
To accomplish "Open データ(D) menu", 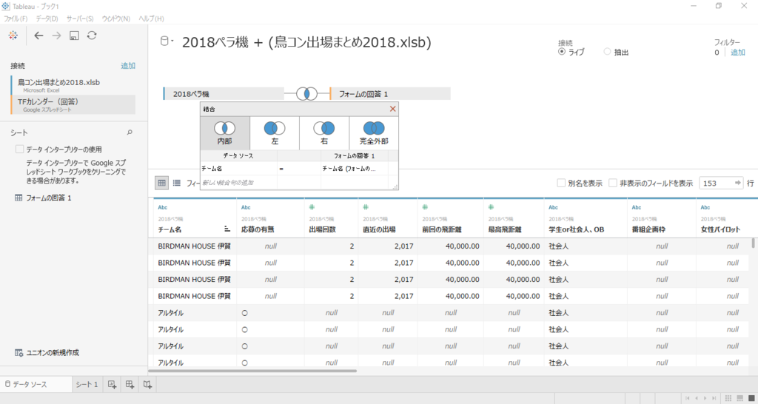I will tap(47, 18).
